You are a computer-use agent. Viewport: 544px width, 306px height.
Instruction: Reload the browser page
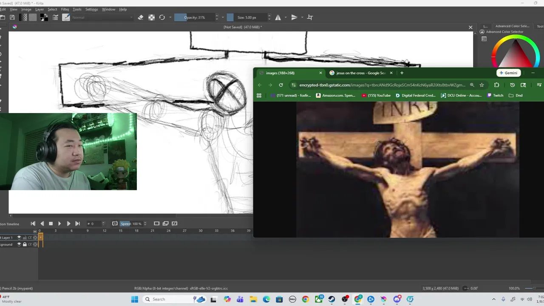(281, 85)
